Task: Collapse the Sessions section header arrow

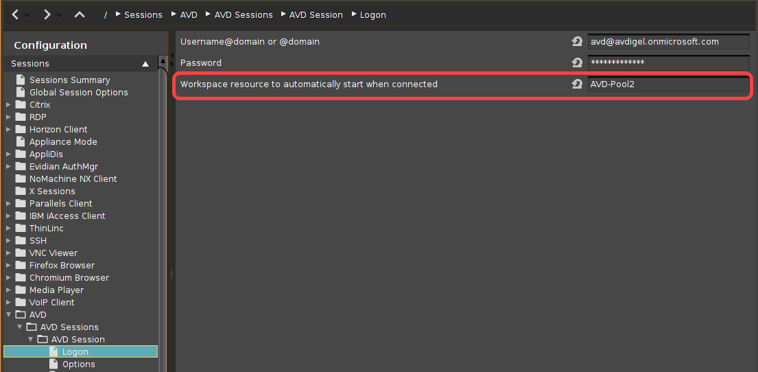Action: tap(145, 64)
